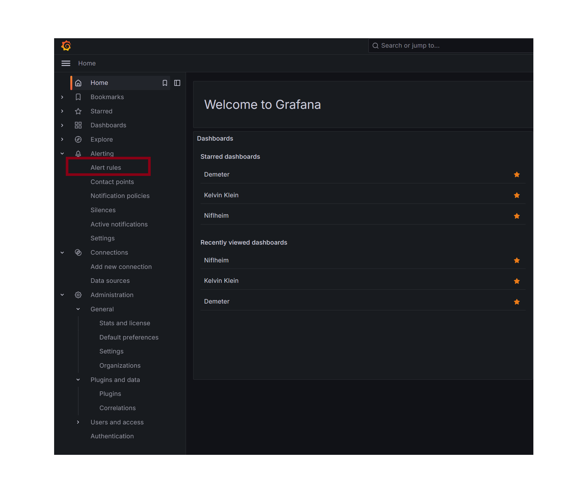Open Alert rules in the sidebar
Viewport: 581px width, 495px height.
pos(106,167)
